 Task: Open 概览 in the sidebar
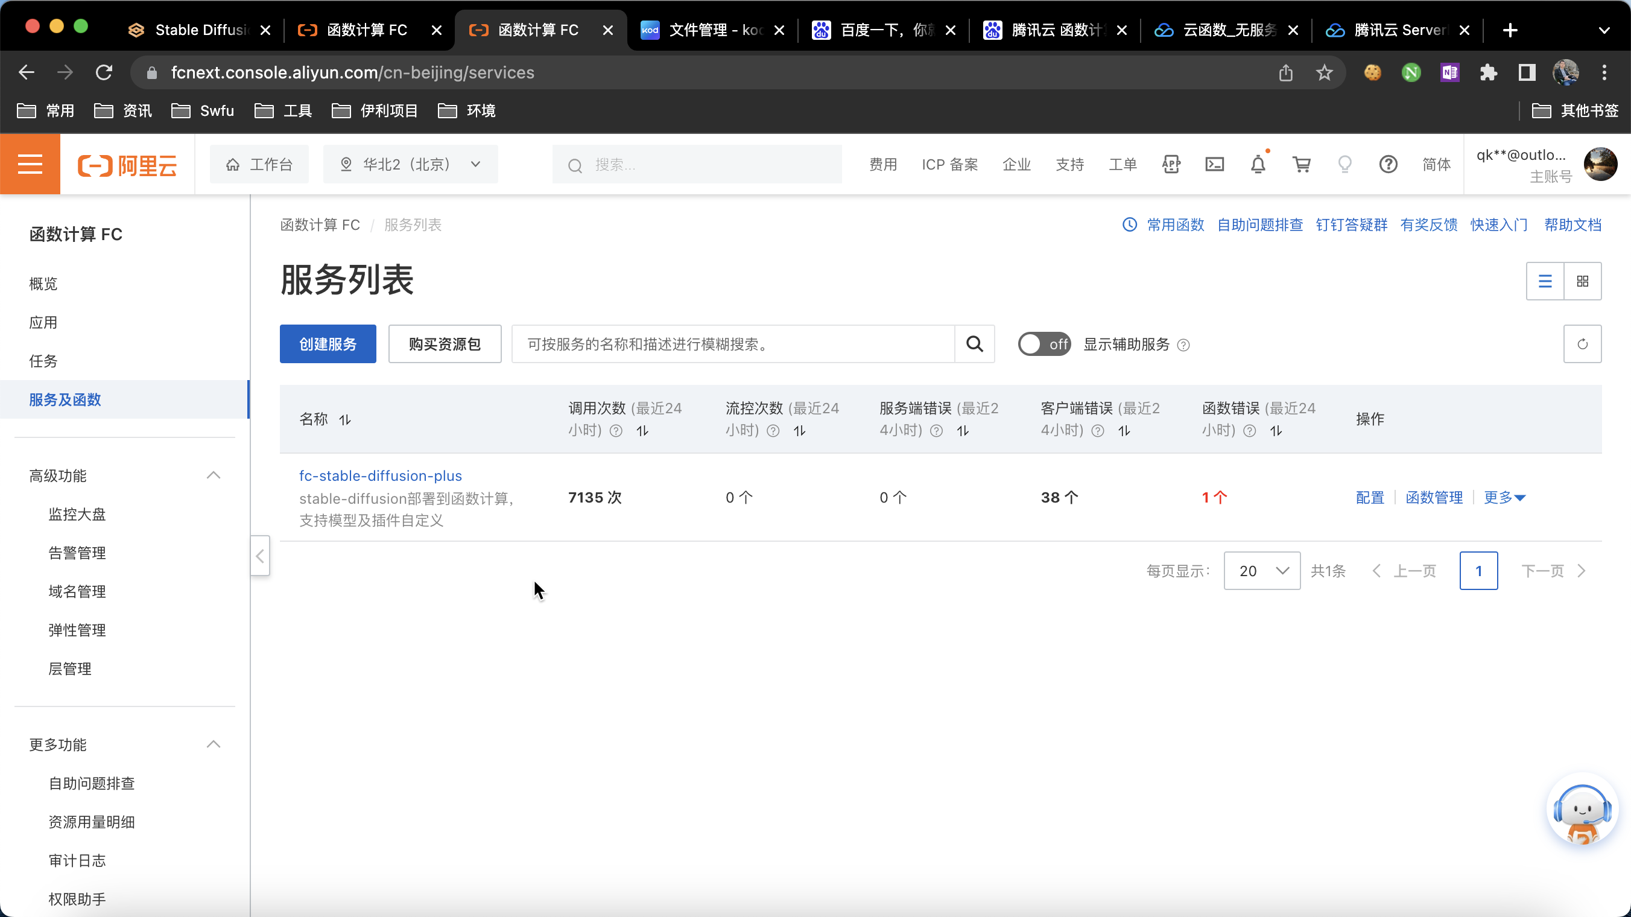pyautogui.click(x=43, y=283)
